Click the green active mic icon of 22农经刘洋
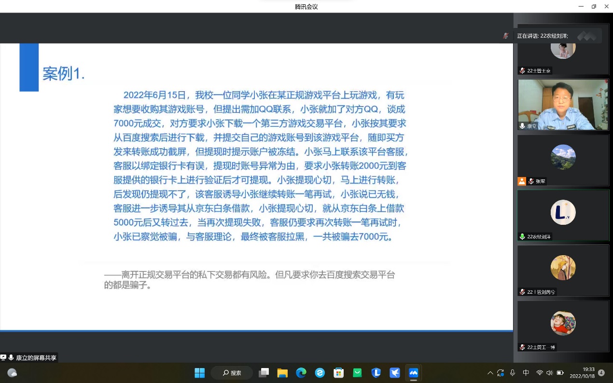 tap(522, 237)
